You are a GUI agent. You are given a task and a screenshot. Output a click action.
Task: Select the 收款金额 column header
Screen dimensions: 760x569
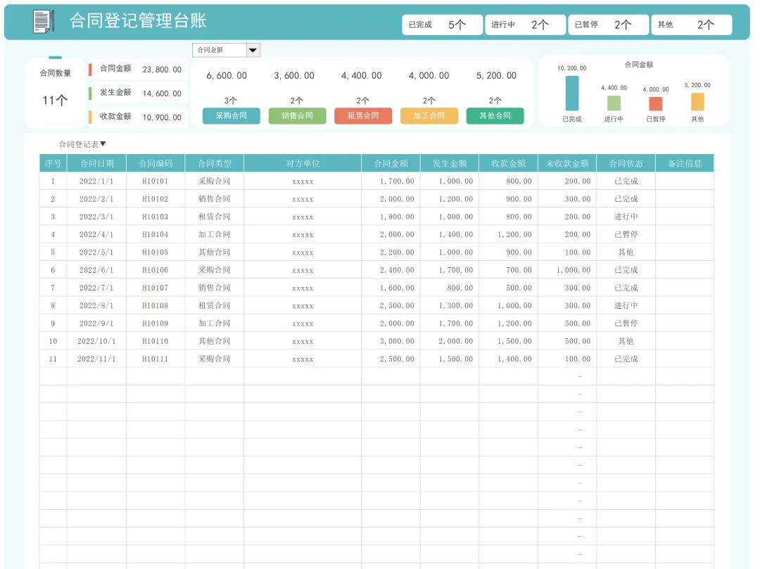pos(509,163)
